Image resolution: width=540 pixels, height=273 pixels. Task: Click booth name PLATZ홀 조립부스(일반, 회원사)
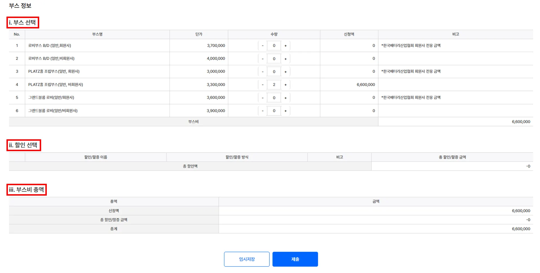coord(54,71)
